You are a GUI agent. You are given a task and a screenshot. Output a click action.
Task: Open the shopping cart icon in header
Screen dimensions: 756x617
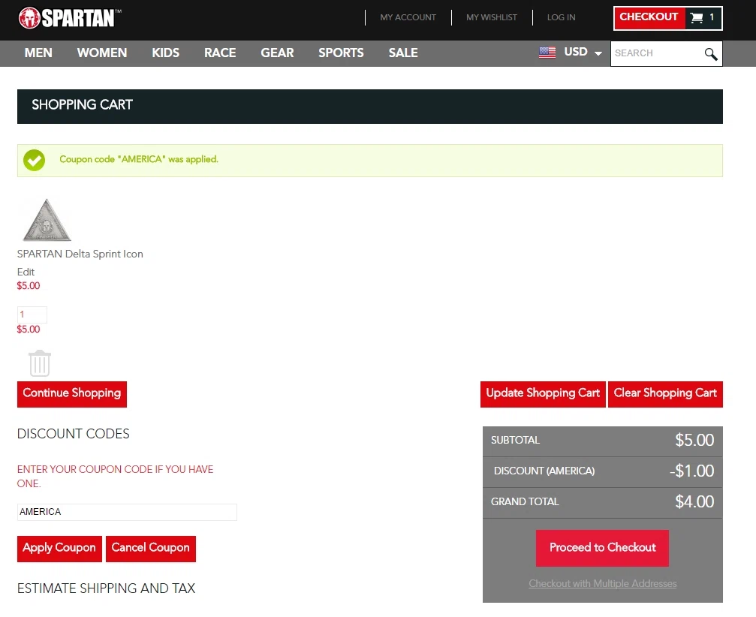pyautogui.click(x=697, y=18)
